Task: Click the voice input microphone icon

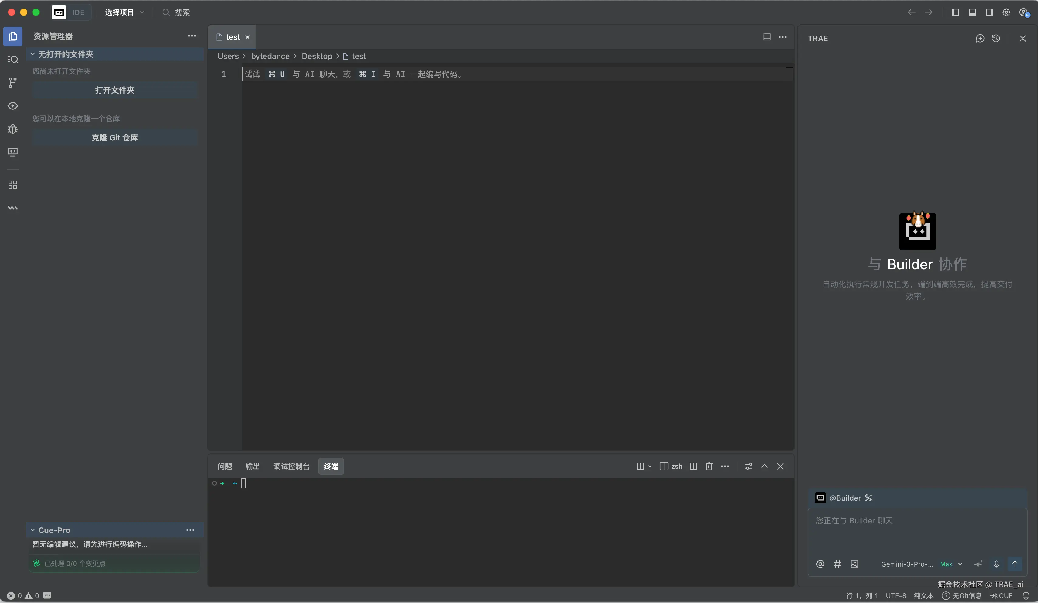Action: coord(996,564)
